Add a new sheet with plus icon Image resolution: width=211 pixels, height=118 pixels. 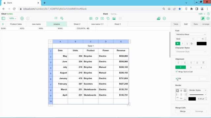click(x=3, y=24)
